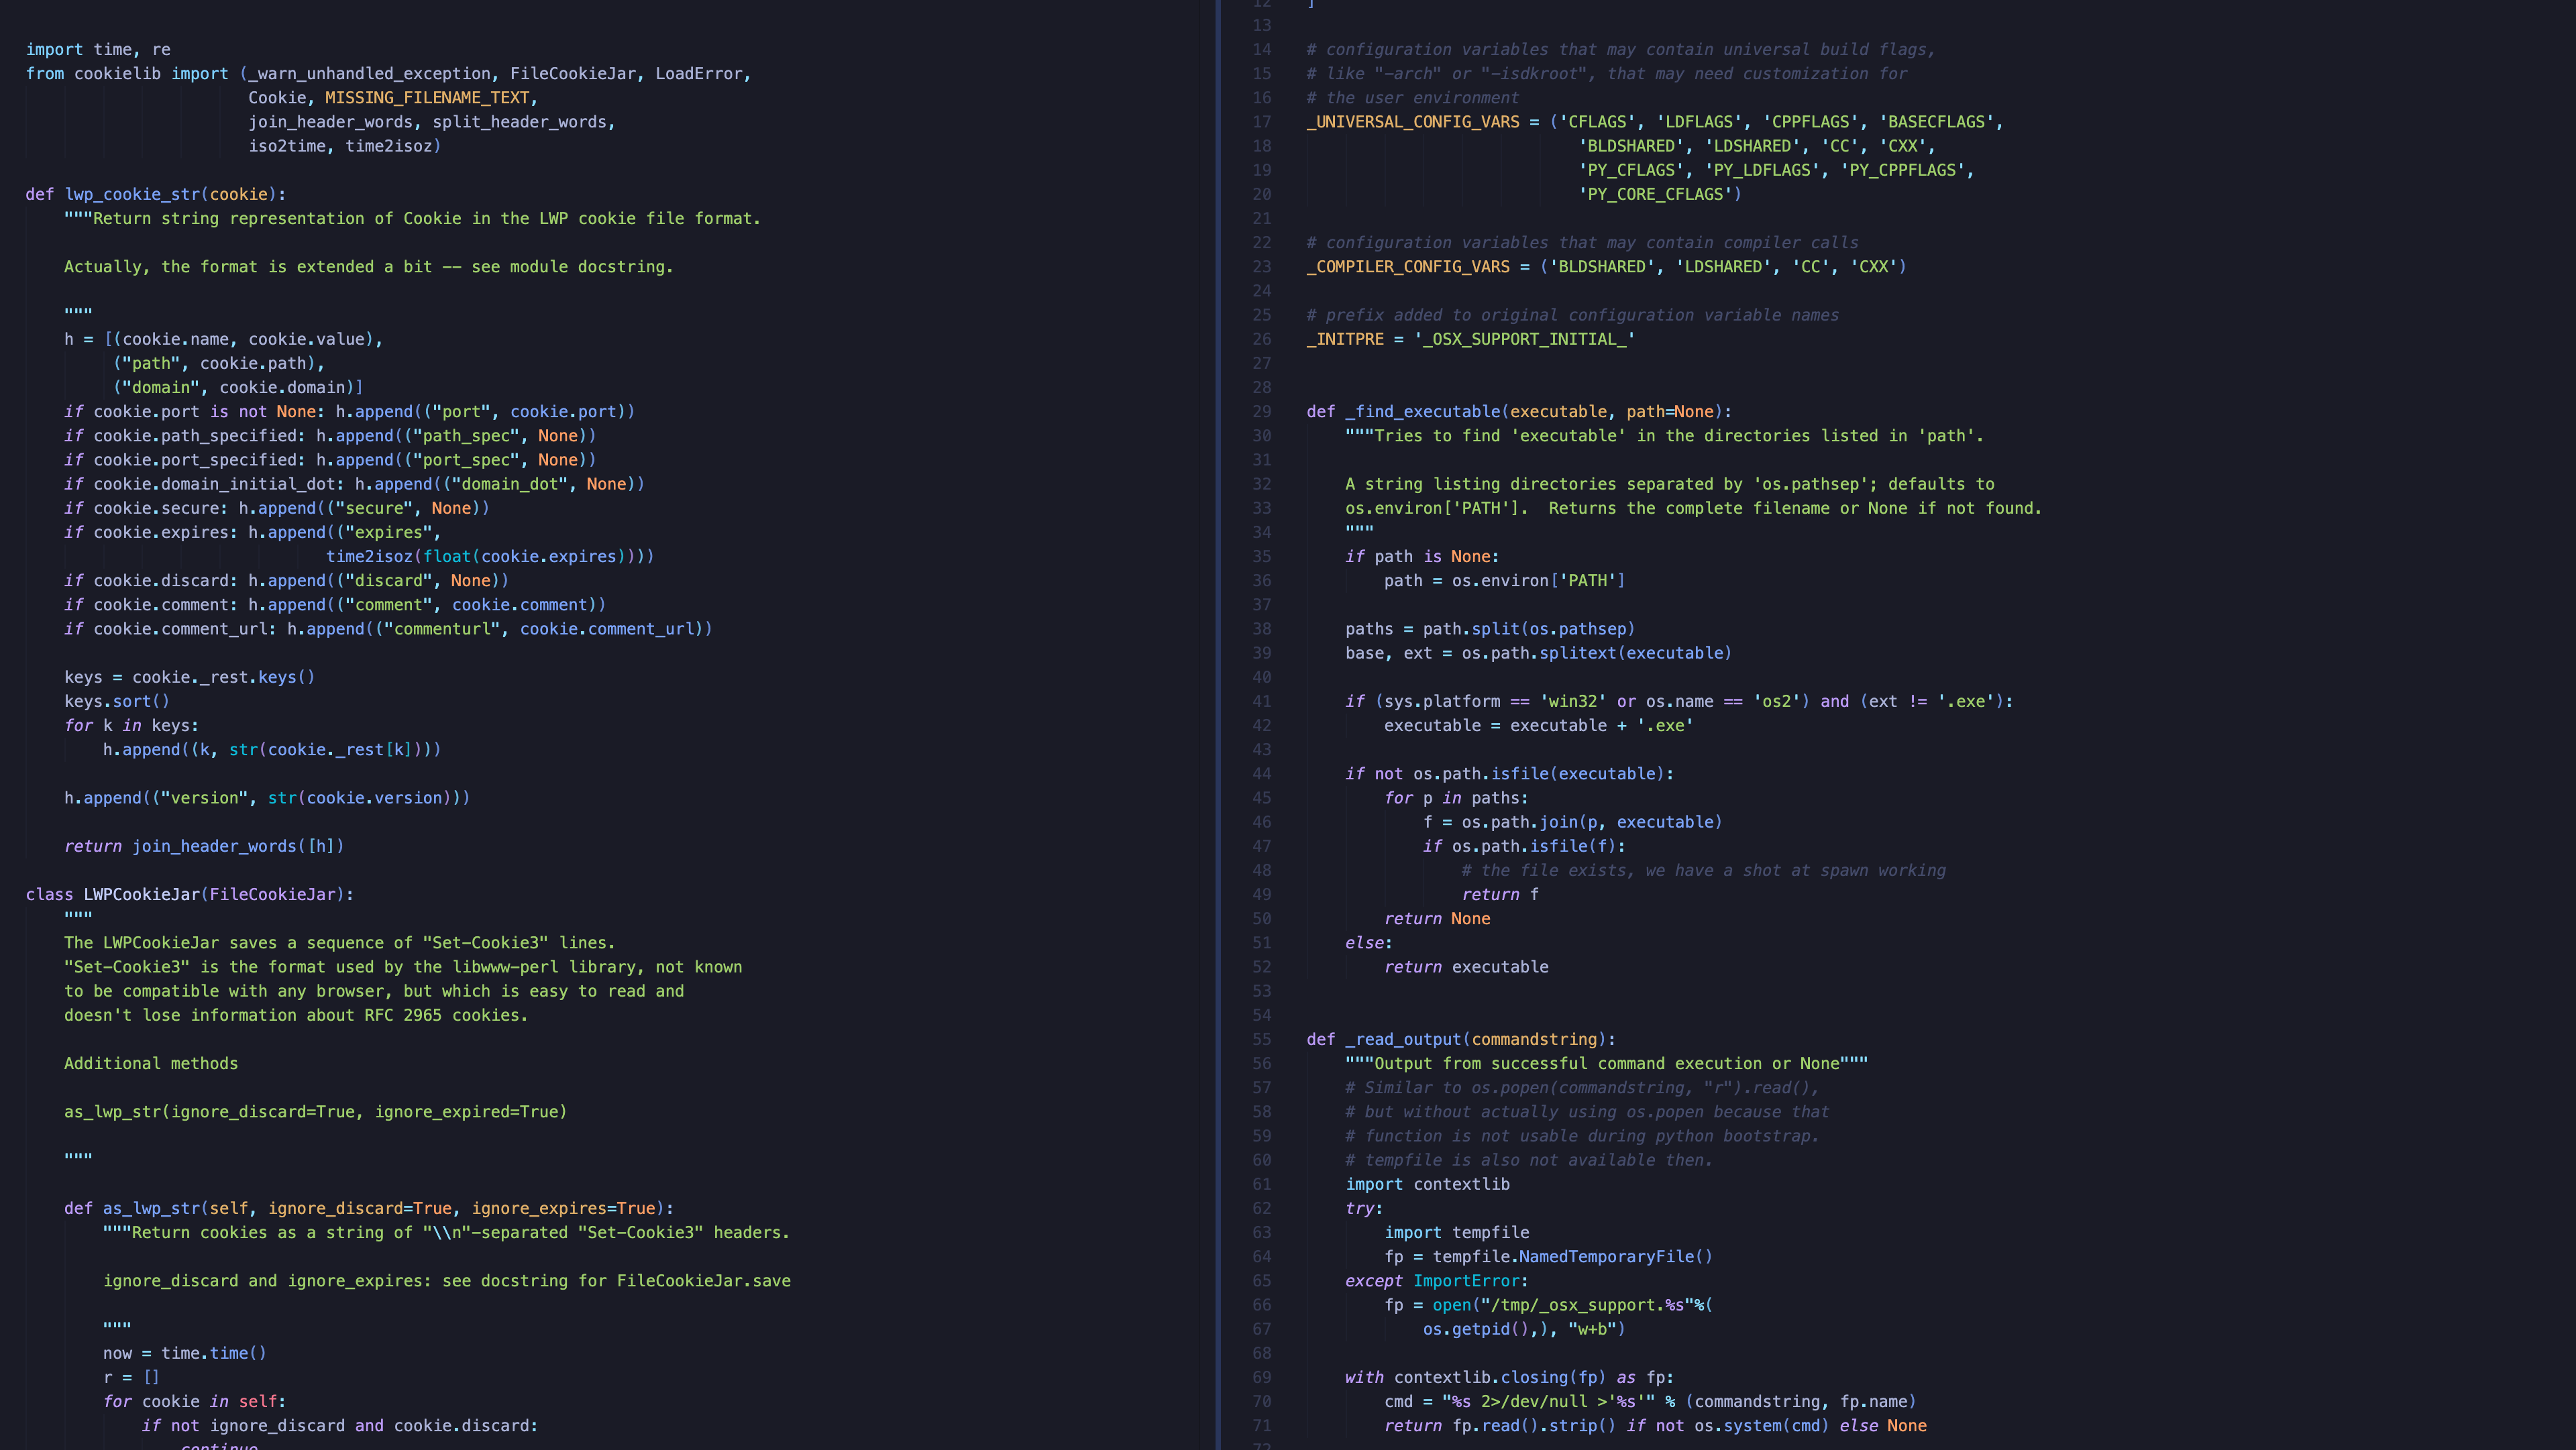Click the lwp_cookie_str function name
This screenshot has width=2576, height=1450.
point(133,194)
